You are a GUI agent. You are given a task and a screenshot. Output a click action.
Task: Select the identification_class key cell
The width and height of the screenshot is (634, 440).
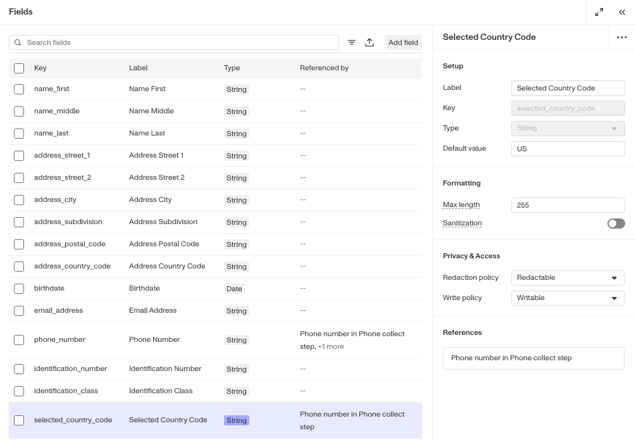(x=66, y=391)
